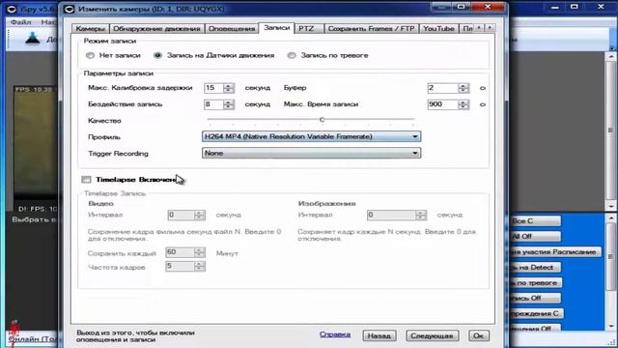This screenshot has width=618, height=348.
Task: Click the 'на Detect' button in iSpy panel
Action: point(534,267)
